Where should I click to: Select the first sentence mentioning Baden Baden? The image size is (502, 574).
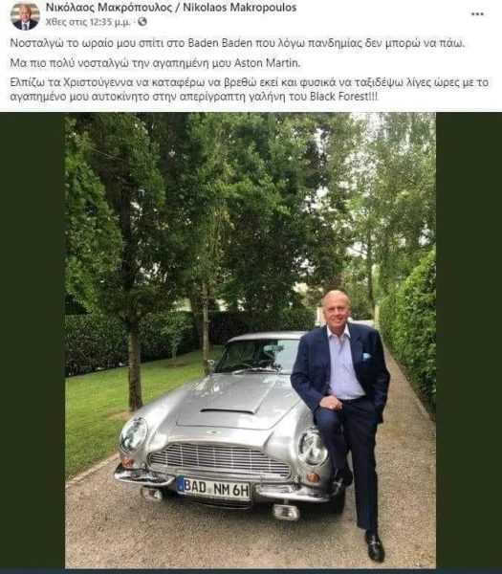point(237,43)
